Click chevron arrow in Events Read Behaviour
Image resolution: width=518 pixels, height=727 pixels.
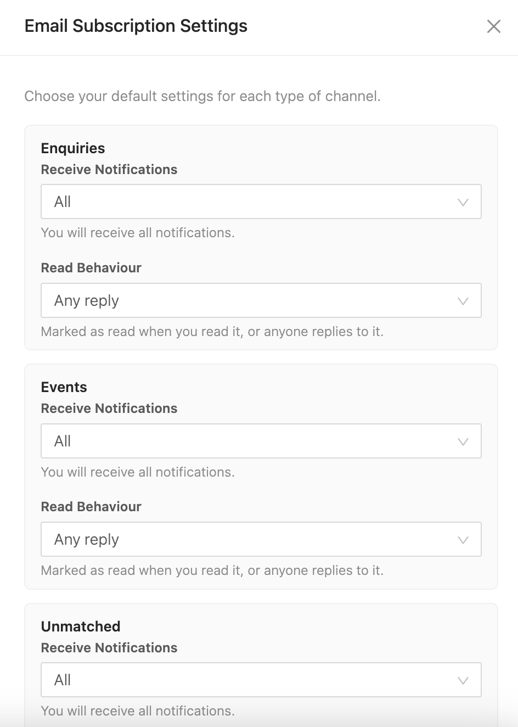(x=463, y=540)
